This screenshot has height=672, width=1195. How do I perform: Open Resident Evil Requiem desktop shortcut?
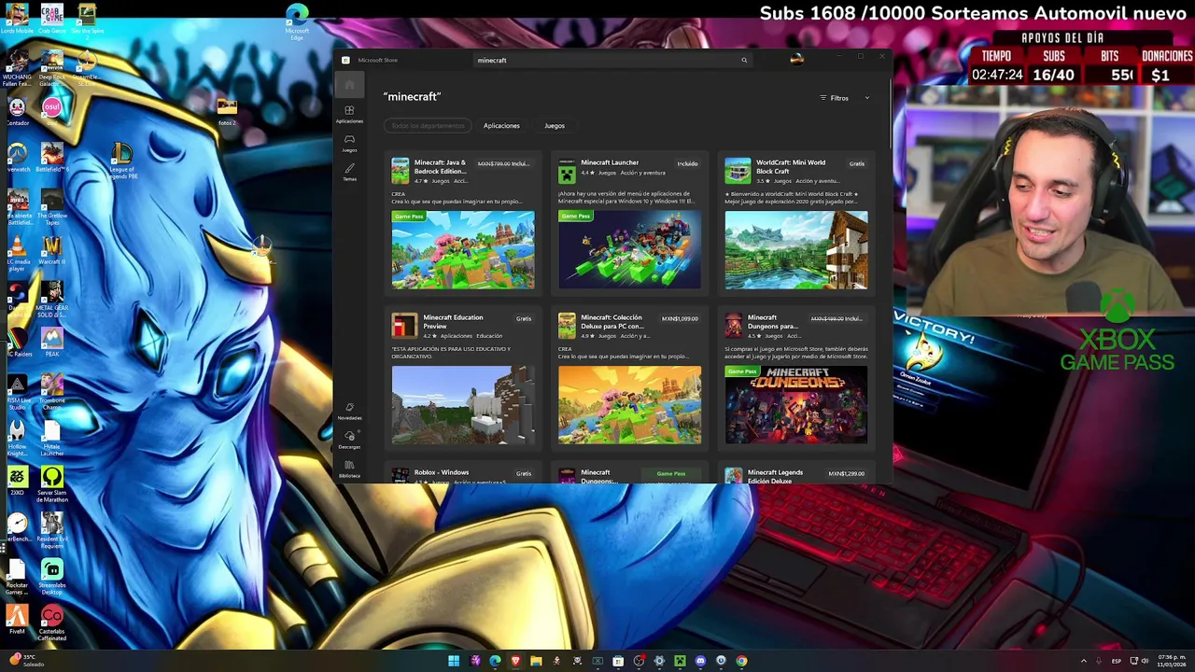(52, 531)
